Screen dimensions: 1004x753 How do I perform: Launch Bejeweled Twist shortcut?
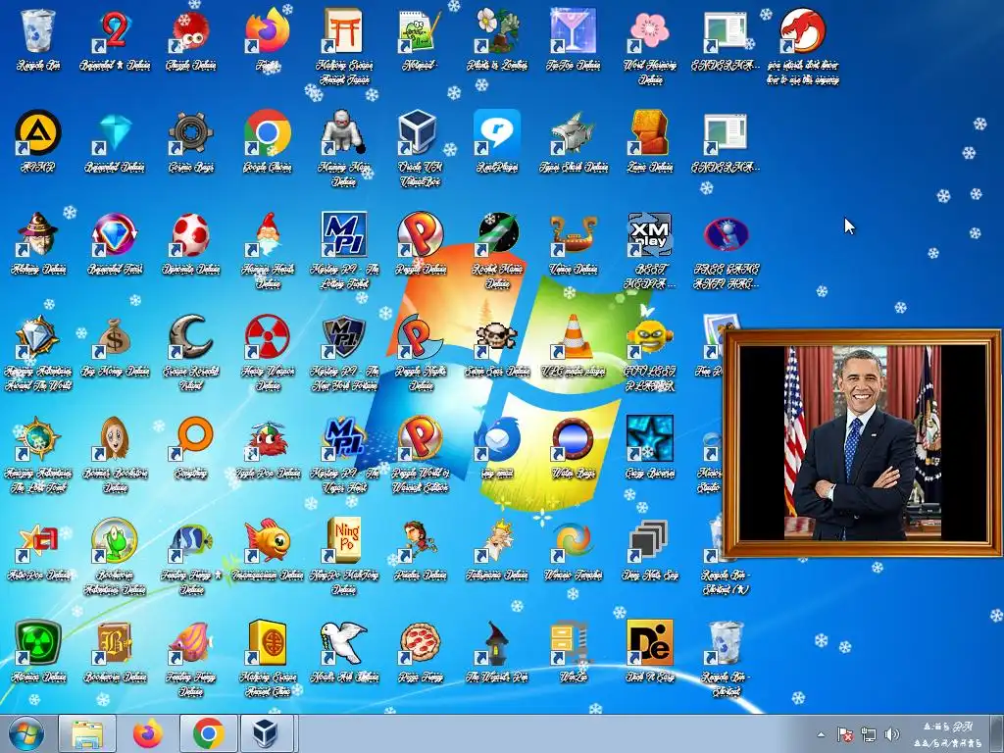point(114,234)
